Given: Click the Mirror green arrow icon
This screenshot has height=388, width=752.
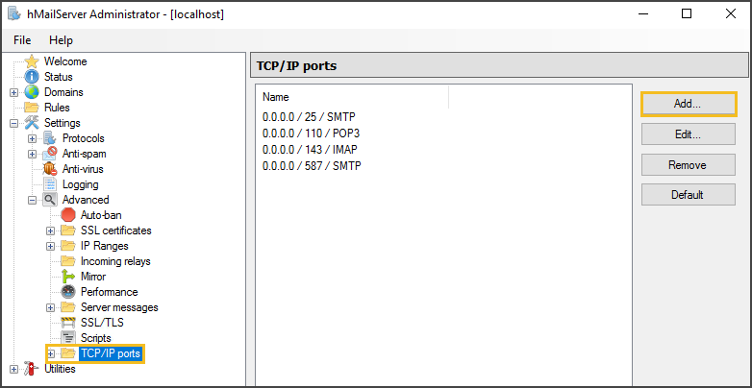Looking at the screenshot, I should [x=68, y=277].
